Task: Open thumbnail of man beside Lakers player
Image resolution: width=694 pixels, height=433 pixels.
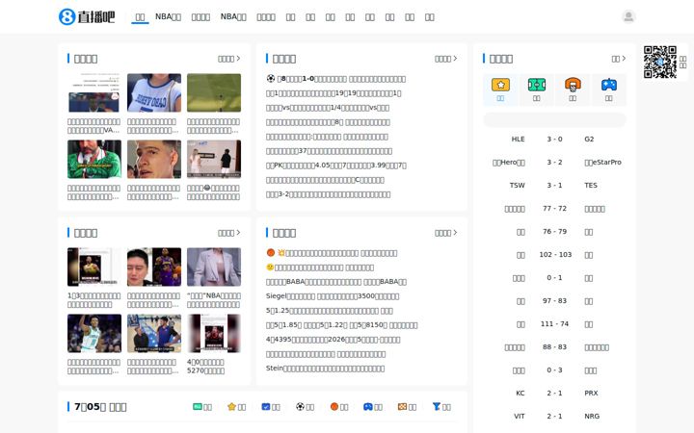Action: click(x=154, y=267)
